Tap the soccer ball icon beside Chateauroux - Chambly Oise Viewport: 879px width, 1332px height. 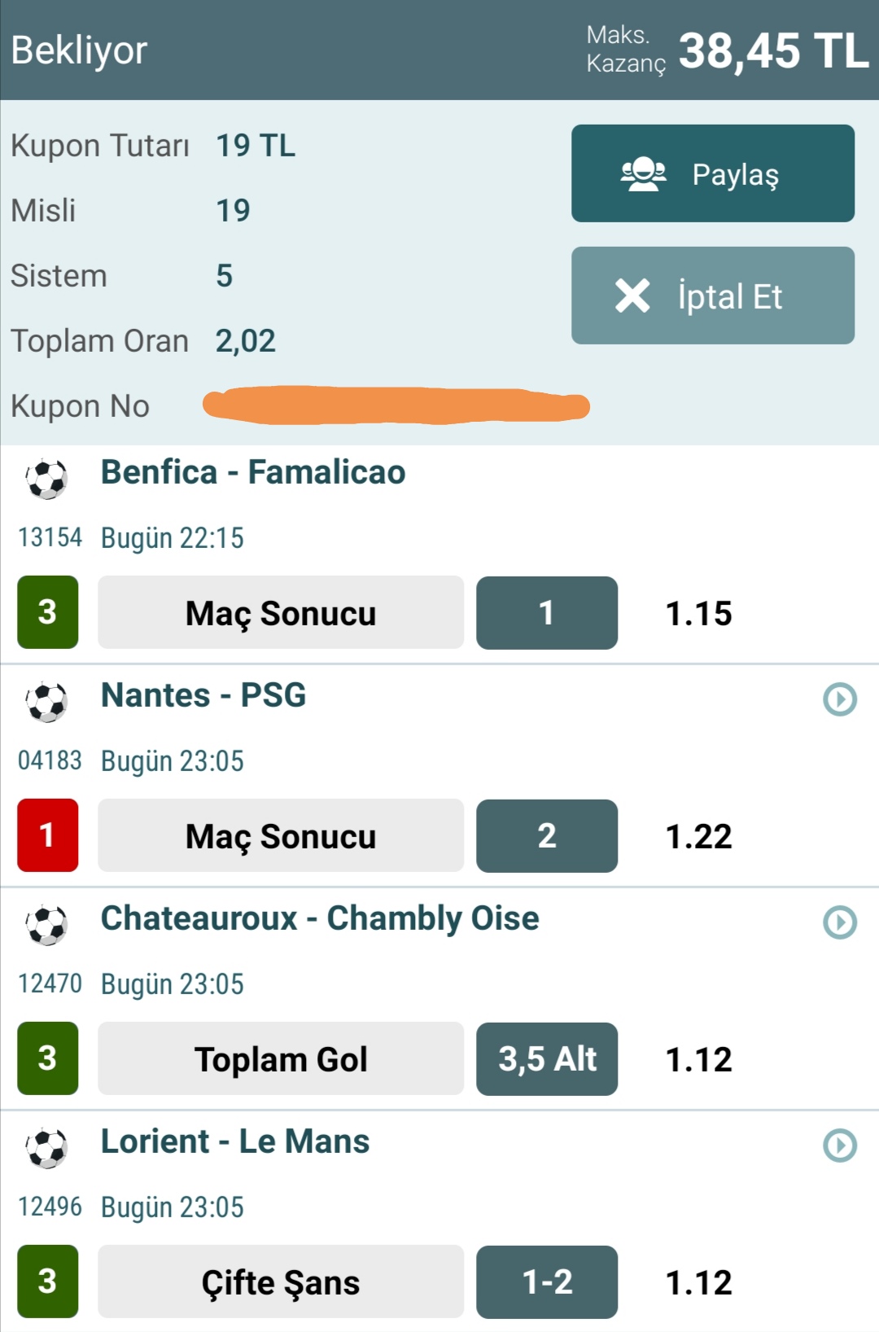47,925
